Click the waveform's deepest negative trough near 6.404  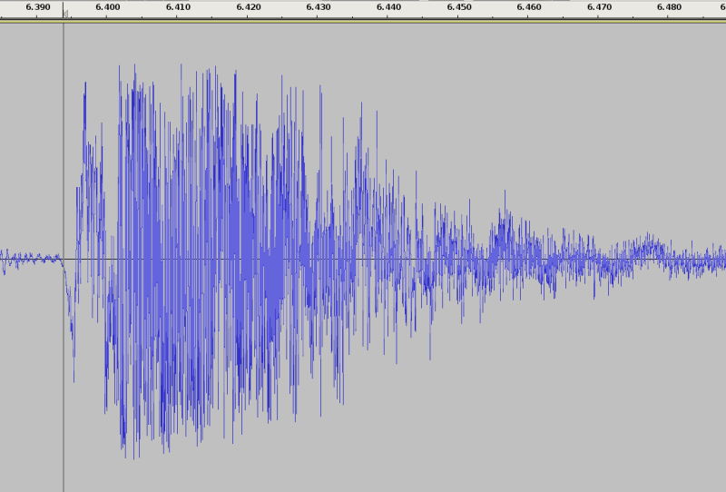click(x=125, y=449)
